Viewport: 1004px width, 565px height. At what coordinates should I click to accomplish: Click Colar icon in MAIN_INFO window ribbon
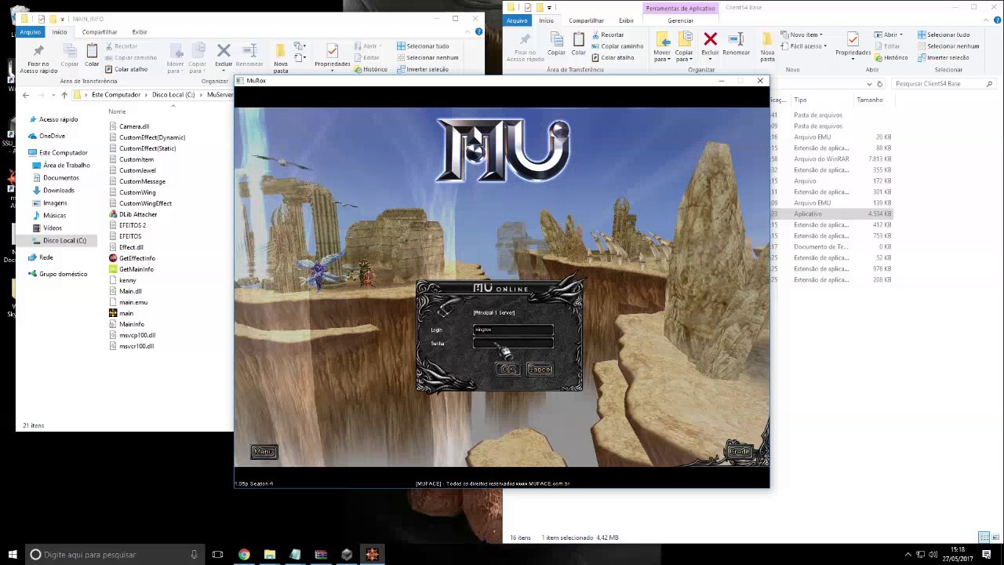click(92, 55)
